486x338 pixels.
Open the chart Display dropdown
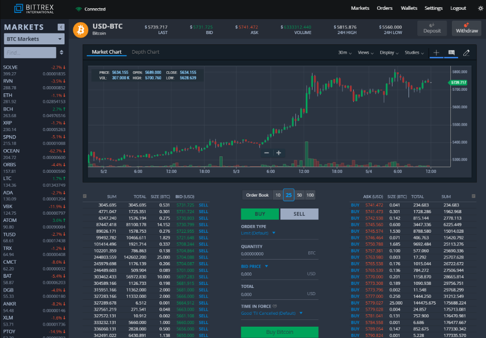(389, 53)
